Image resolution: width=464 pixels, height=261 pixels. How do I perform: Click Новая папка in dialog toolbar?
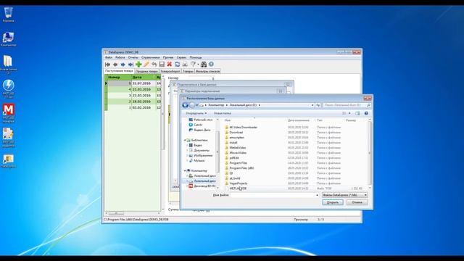(223, 113)
